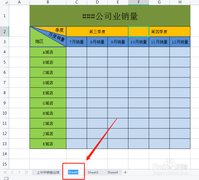This screenshot has width=199, height=180.
Task: Select row 4 header
Action: pos(5,52)
